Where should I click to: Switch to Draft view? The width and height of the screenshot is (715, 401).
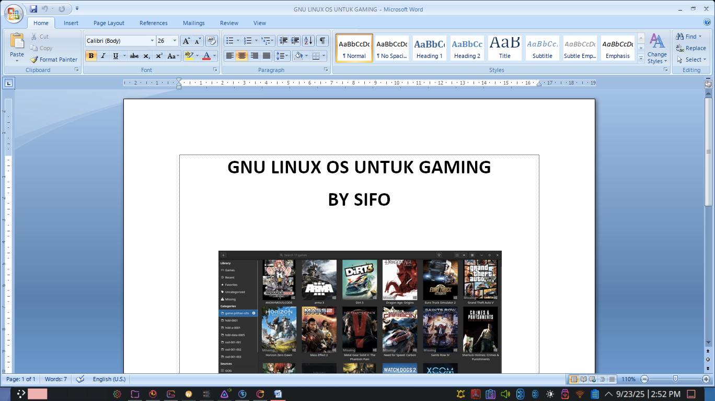(x=612, y=379)
